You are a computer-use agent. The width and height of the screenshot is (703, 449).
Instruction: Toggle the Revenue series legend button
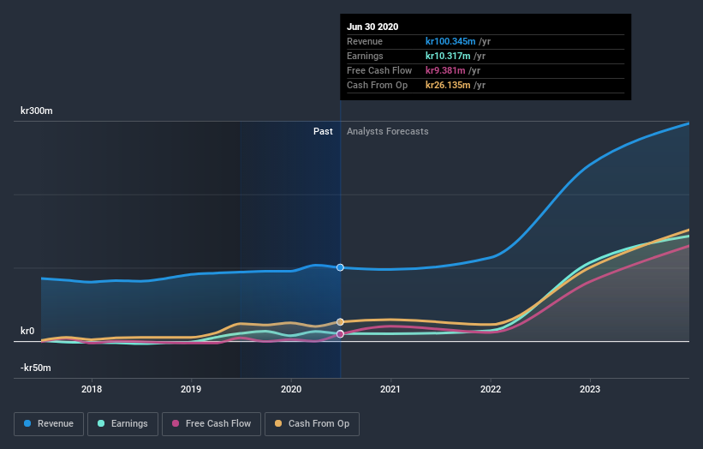(x=49, y=424)
